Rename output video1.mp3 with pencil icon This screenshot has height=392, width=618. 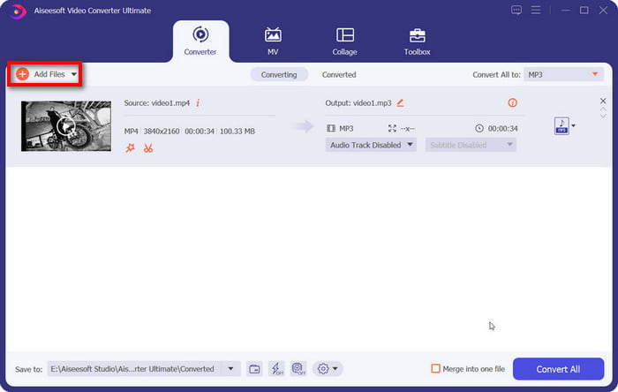pos(401,102)
